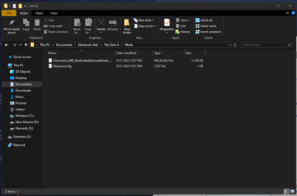
Task: Click Select none
Action: click(x=206, y=26)
